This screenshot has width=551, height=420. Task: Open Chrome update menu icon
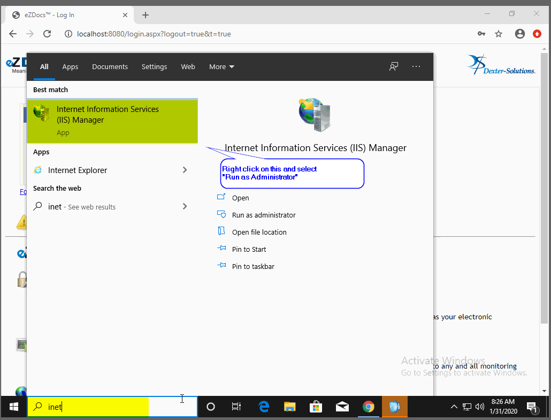pos(537,34)
